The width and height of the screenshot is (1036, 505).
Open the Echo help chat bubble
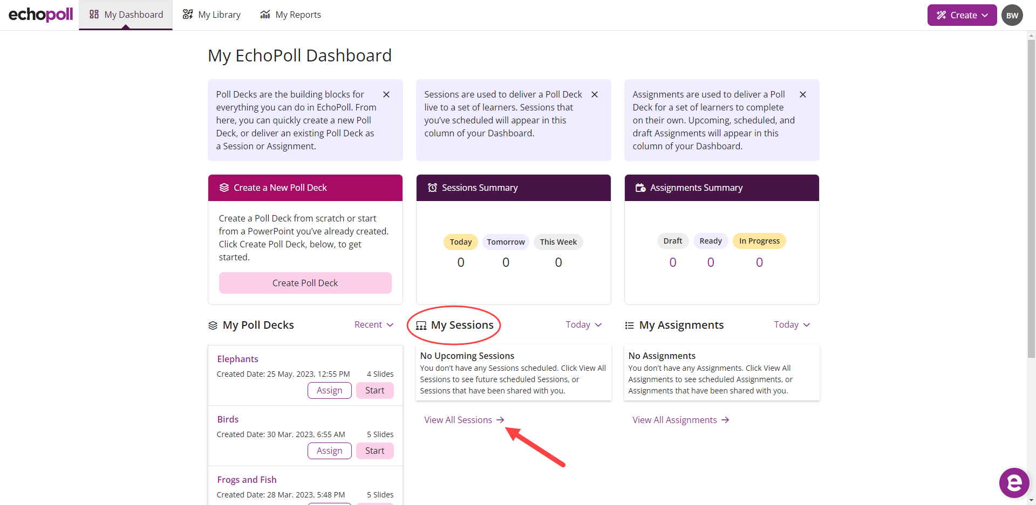(1014, 483)
